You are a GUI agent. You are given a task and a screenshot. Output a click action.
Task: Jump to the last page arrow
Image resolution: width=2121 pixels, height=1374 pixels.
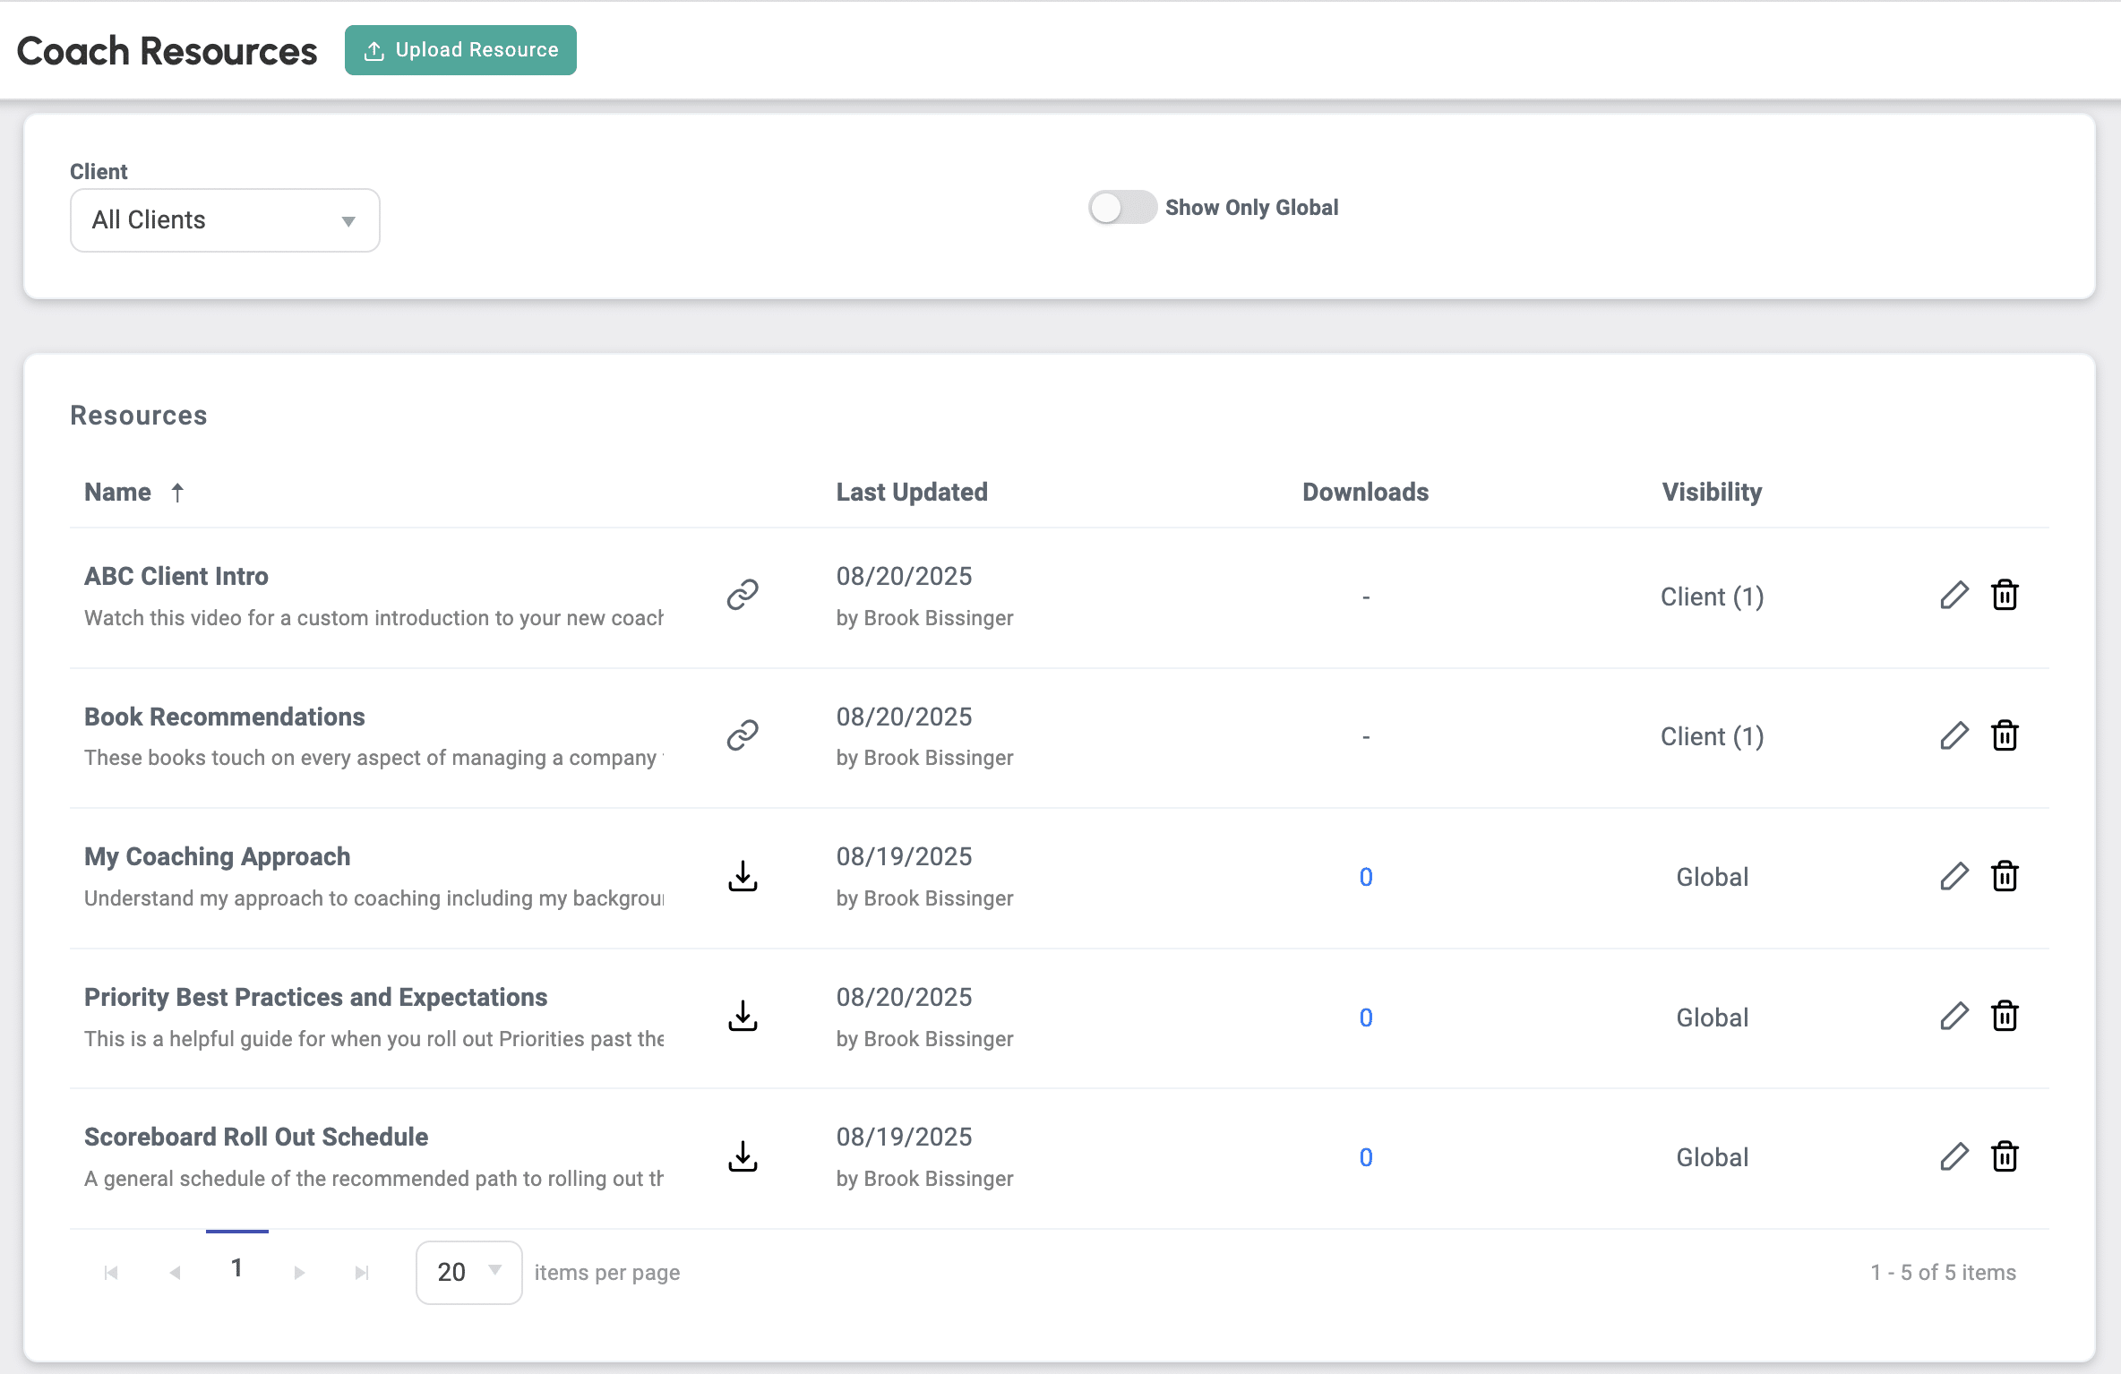tap(361, 1273)
